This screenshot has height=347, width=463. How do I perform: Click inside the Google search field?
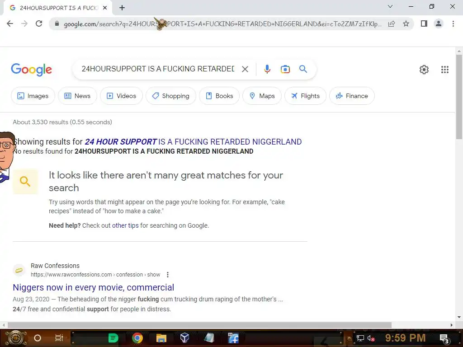pyautogui.click(x=158, y=69)
